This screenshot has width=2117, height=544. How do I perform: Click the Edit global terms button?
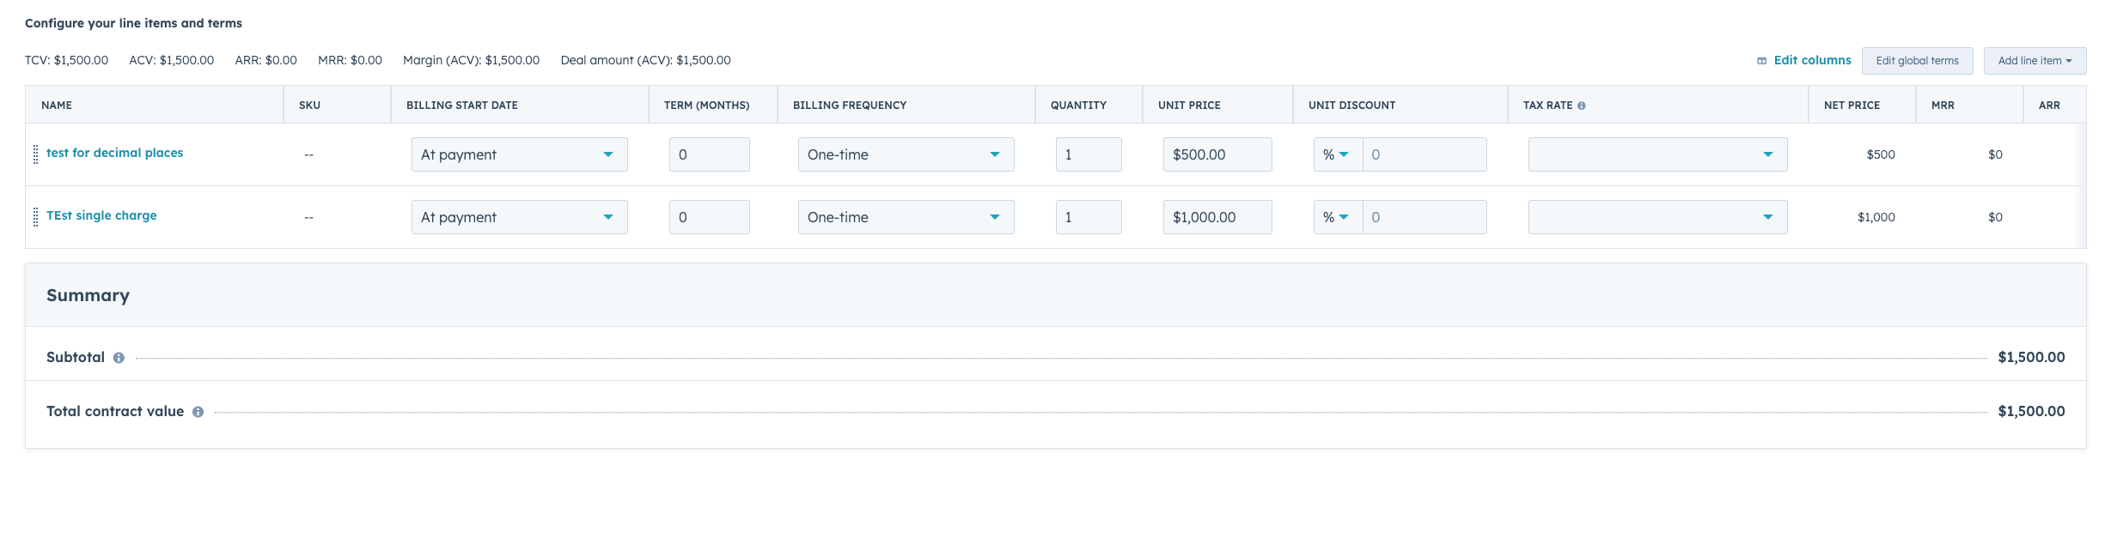pyautogui.click(x=1917, y=61)
